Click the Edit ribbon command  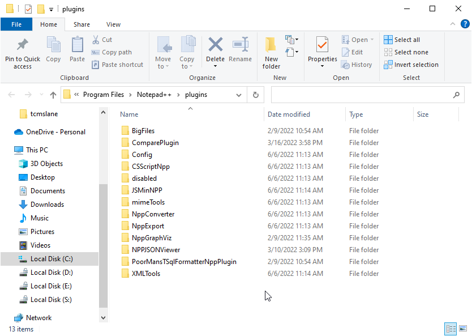352,52
